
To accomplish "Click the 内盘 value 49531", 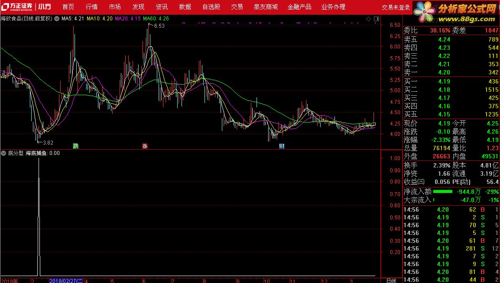I will point(490,157).
